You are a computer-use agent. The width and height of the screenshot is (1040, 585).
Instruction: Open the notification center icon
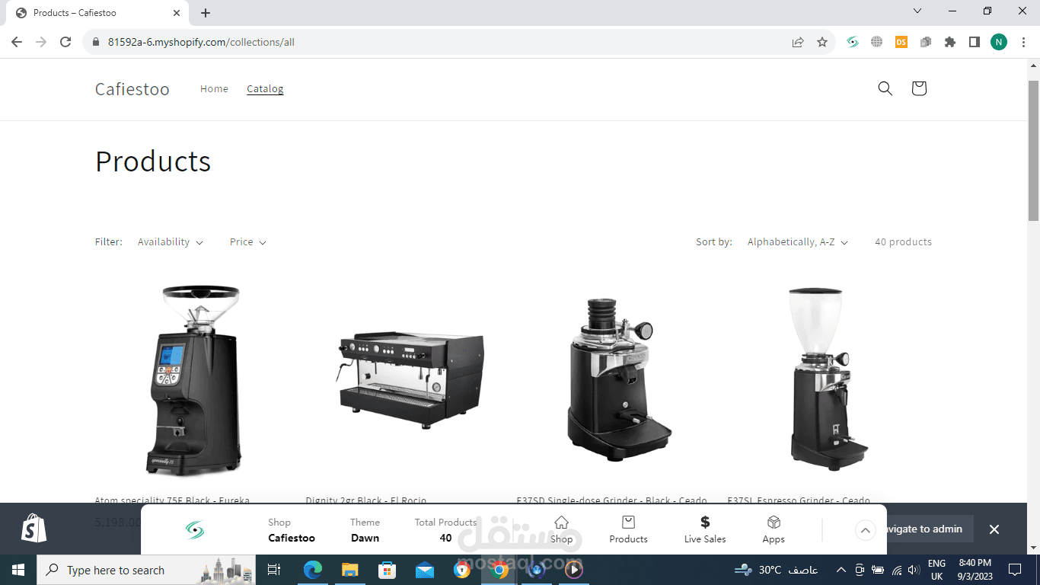pyautogui.click(x=1014, y=570)
